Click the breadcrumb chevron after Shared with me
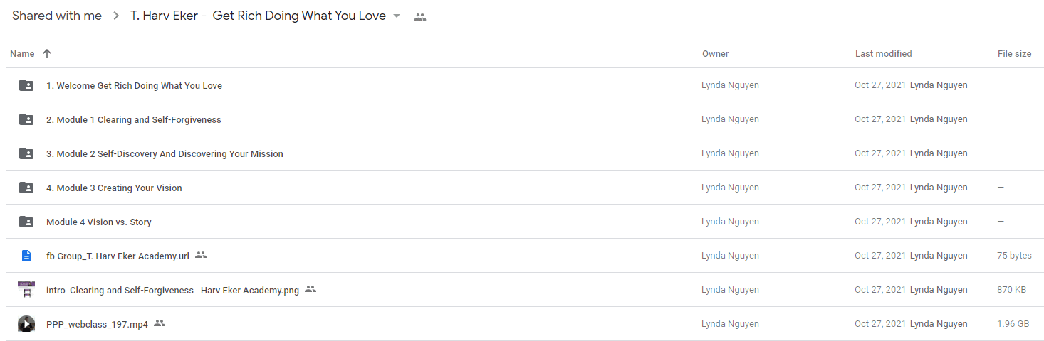Image resolution: width=1044 pixels, height=341 pixels. [116, 16]
